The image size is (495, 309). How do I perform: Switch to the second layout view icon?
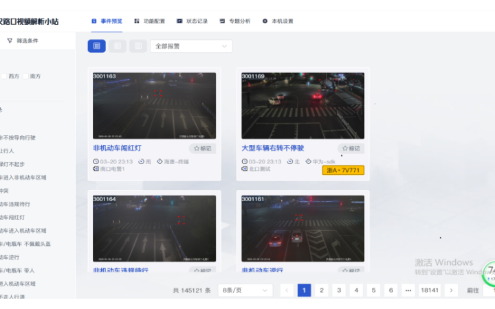pos(118,46)
